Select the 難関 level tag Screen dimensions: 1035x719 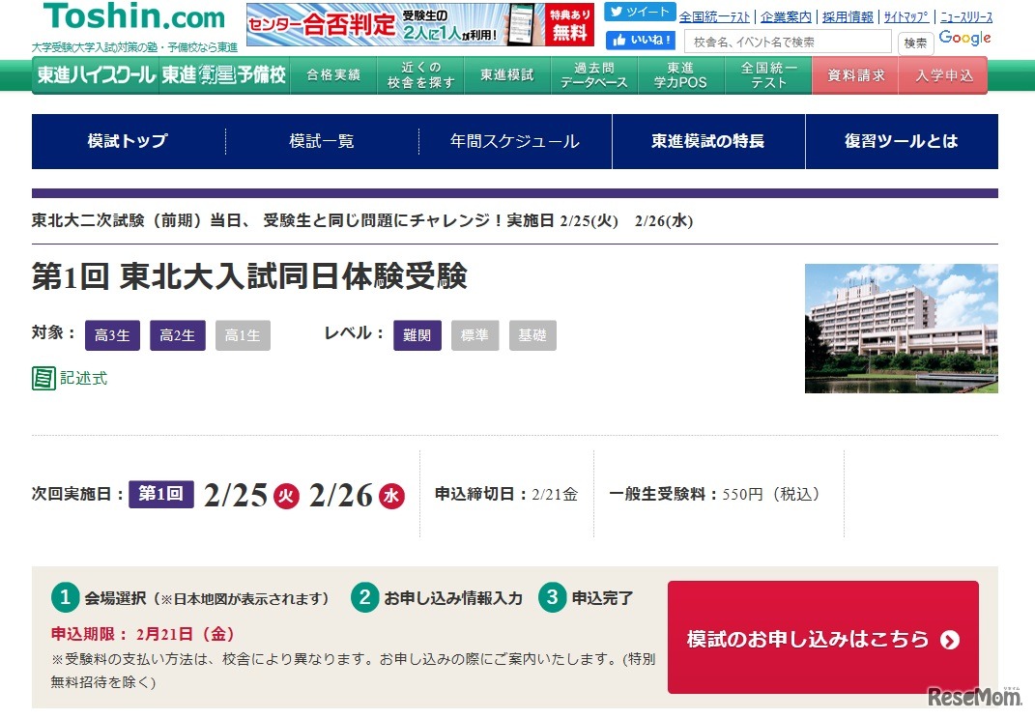[x=417, y=335]
